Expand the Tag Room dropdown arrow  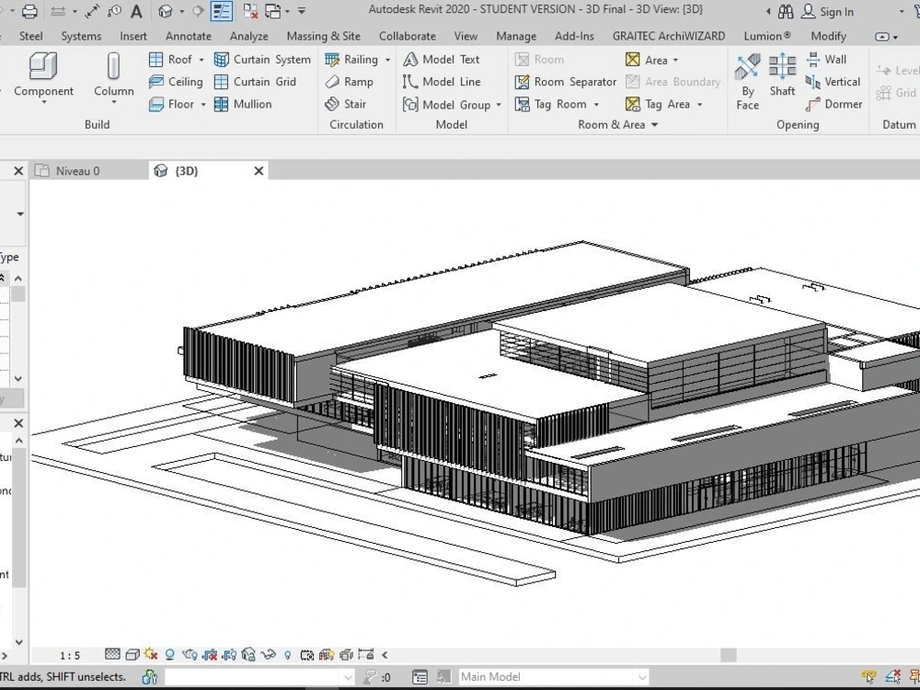596,105
